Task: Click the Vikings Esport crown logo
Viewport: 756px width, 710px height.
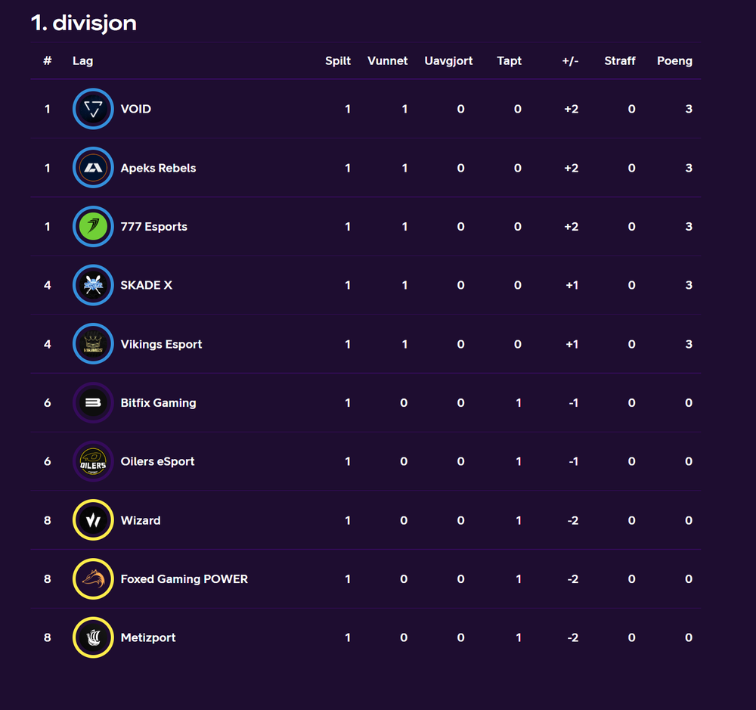Action: 93,344
